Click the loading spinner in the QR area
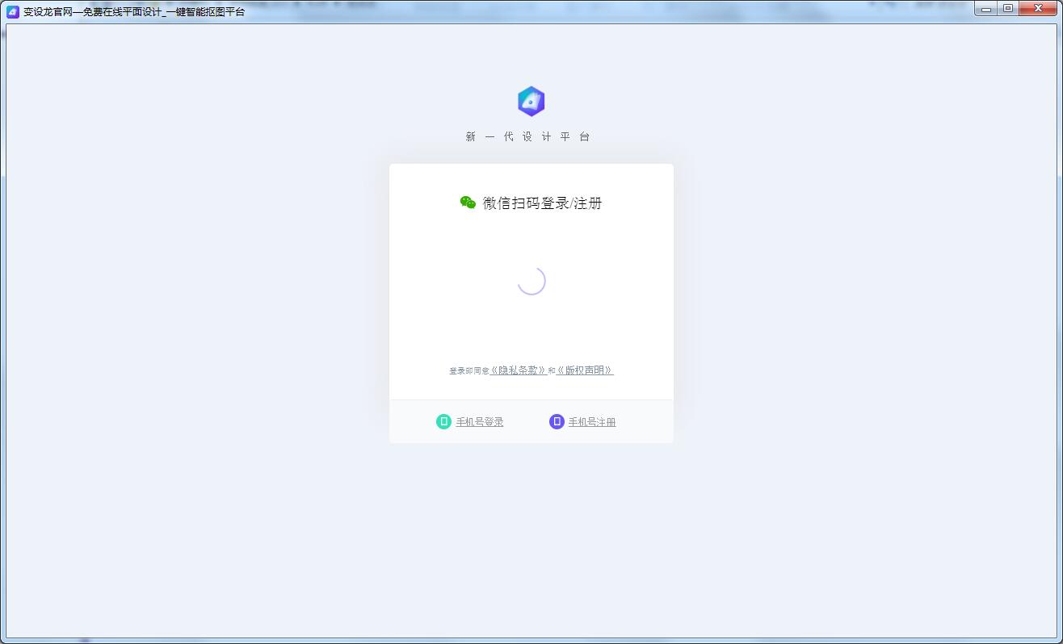The image size is (1063, 644). click(531, 281)
